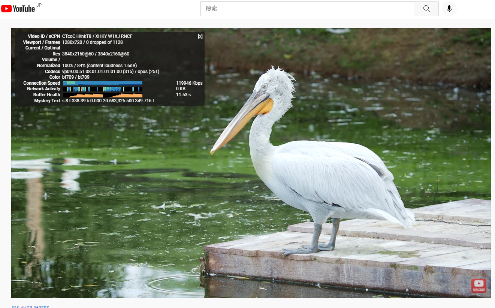Focus the YouTube search input field

[307, 9]
